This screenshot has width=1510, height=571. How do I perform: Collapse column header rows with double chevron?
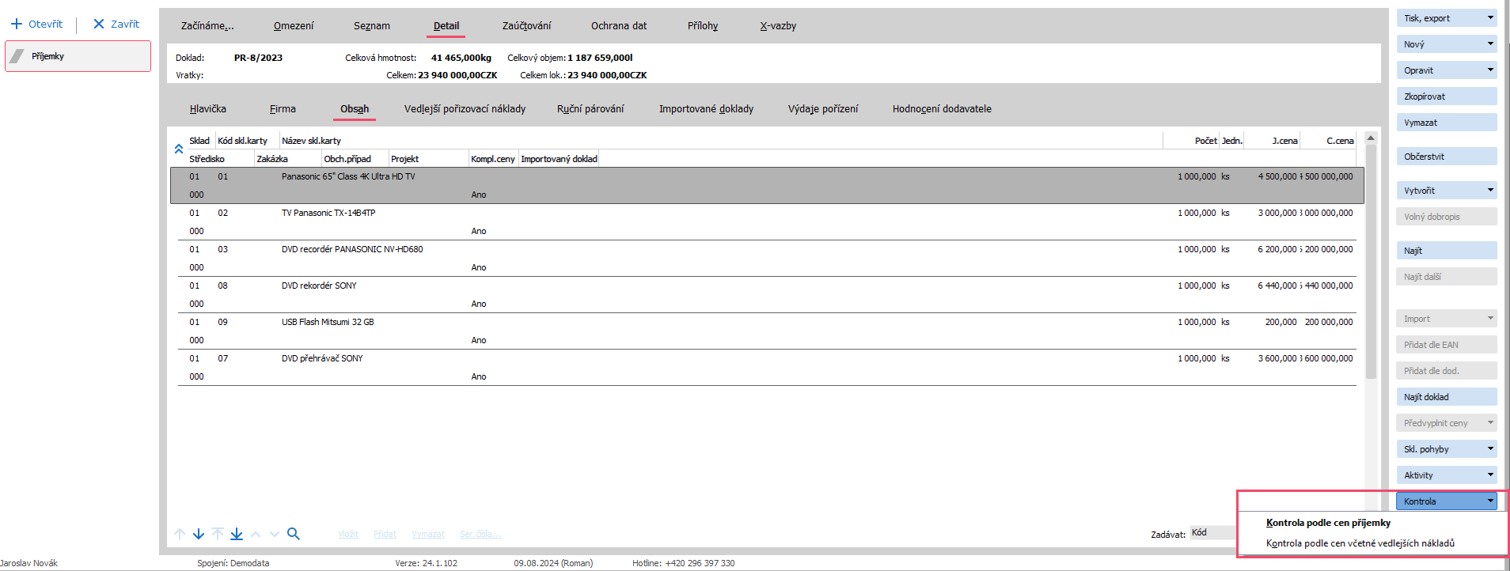click(179, 149)
